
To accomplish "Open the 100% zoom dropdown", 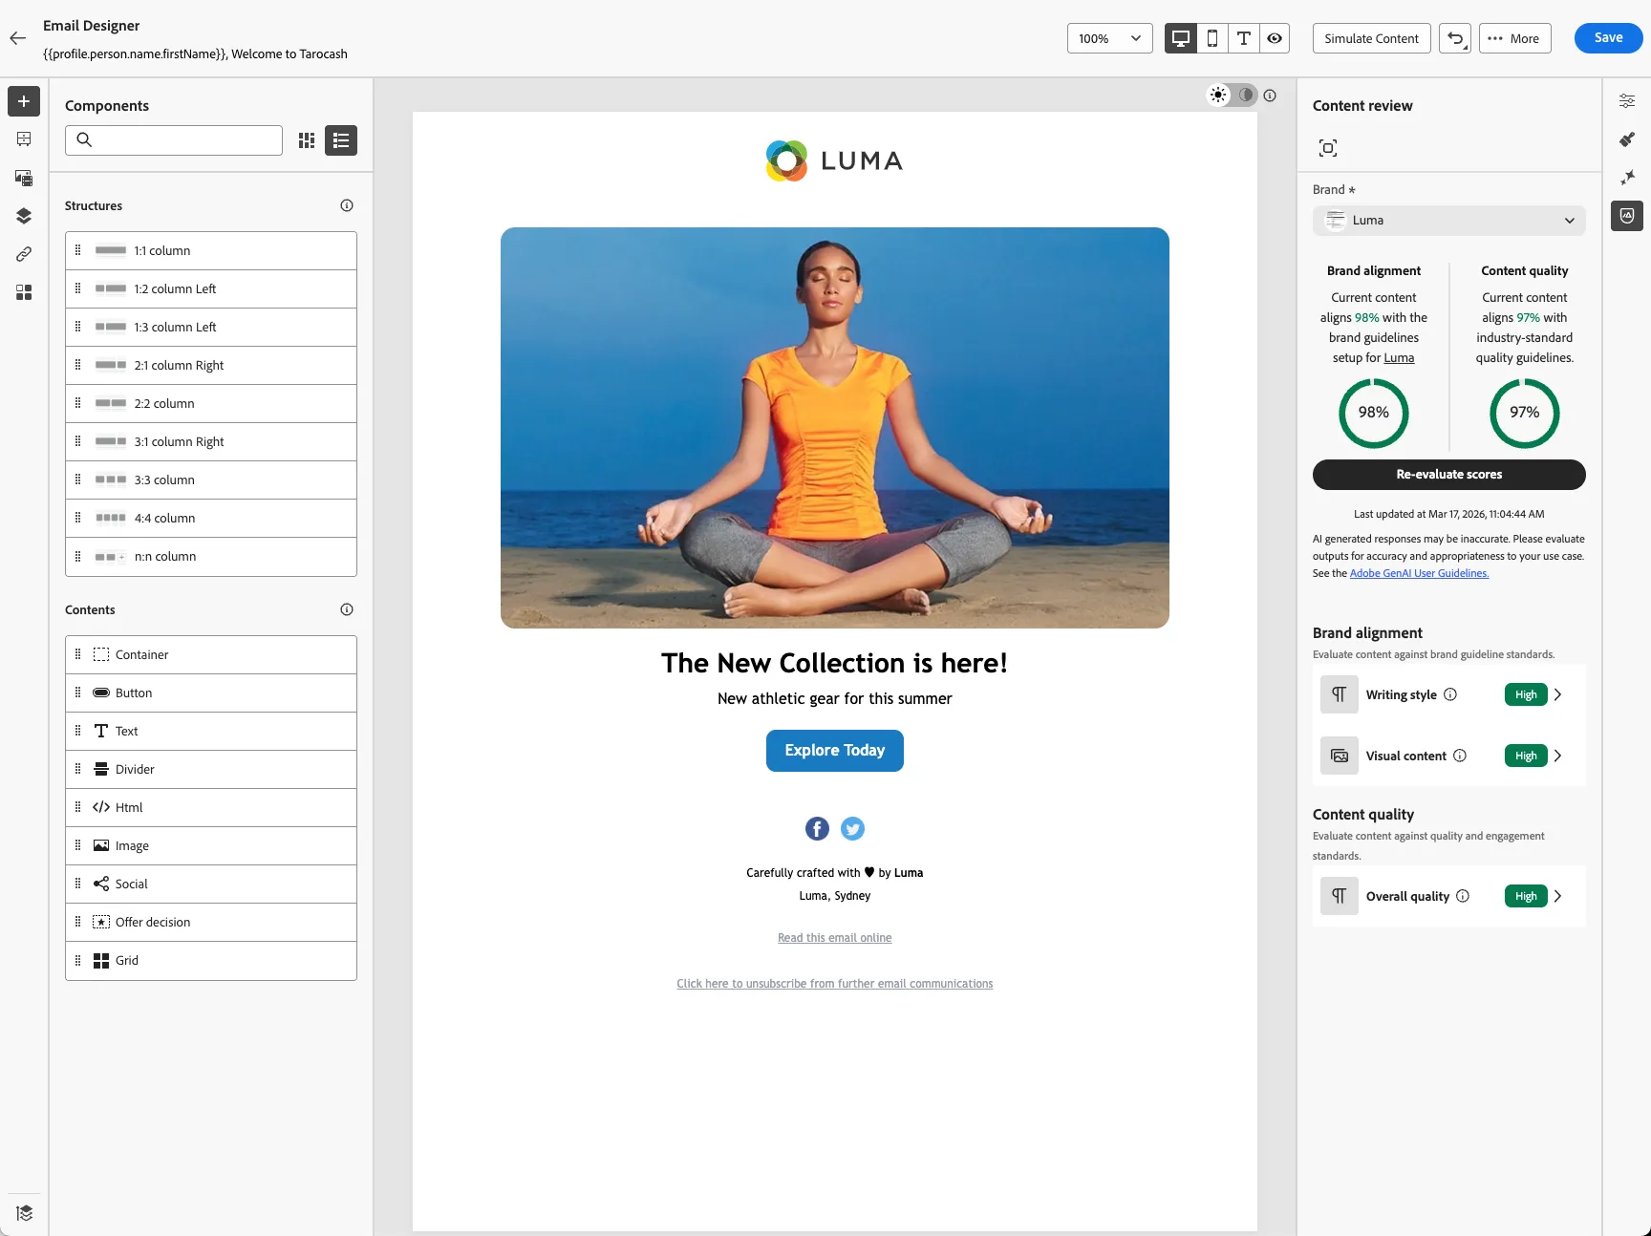I will point(1110,38).
